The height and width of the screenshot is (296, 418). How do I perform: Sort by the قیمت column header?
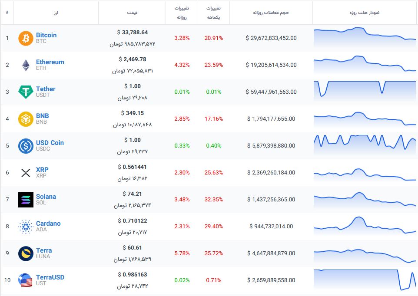point(132,13)
